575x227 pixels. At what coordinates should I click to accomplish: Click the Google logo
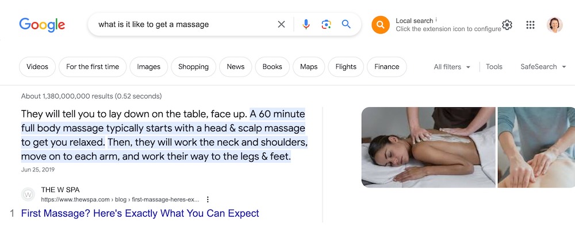click(42, 25)
